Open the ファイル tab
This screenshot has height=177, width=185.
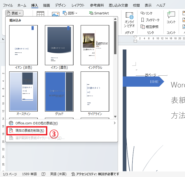pyautogui.click(x=8, y=5)
